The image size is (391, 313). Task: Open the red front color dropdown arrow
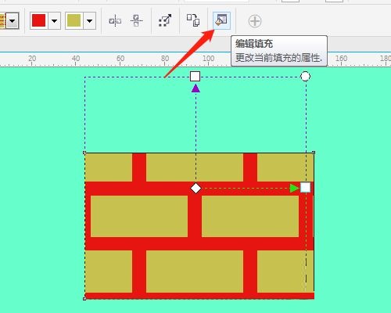(54, 20)
